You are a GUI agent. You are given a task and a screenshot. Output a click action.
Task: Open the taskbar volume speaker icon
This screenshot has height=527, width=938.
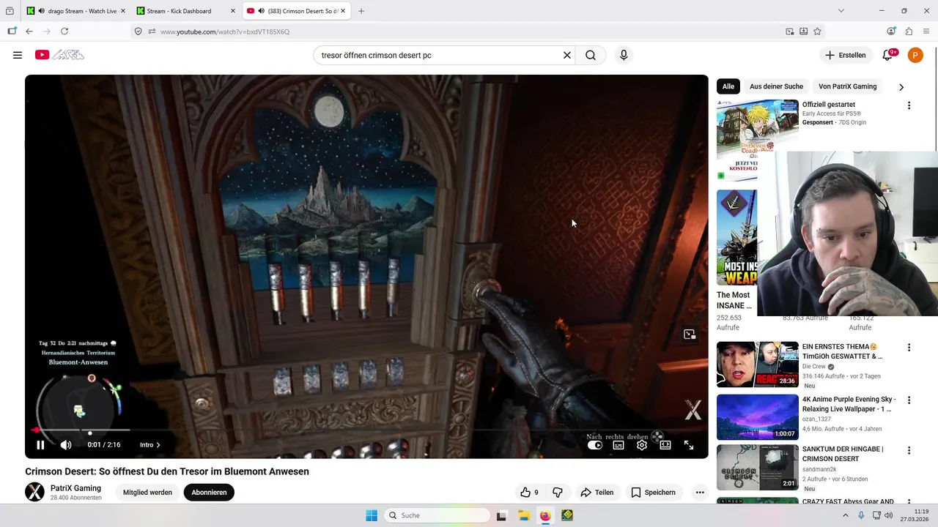pyautogui.click(x=889, y=515)
